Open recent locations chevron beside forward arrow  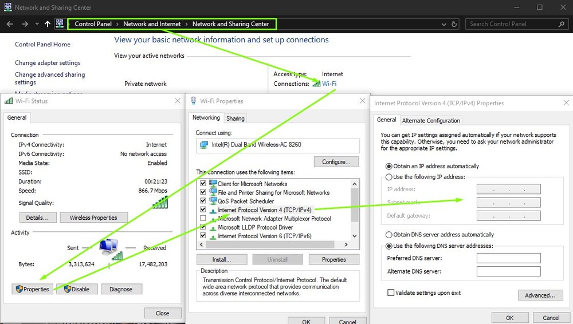37,24
